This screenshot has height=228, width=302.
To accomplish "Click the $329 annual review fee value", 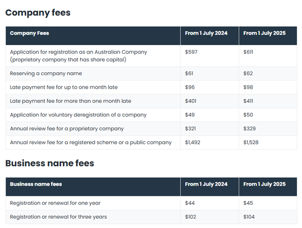I will (250, 128).
